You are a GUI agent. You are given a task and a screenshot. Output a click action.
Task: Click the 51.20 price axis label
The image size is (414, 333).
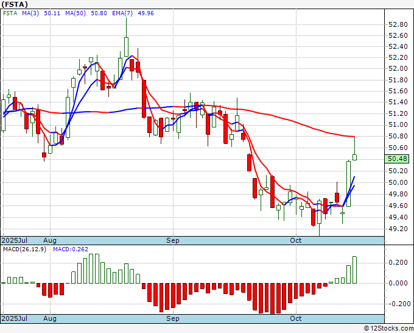[x=398, y=113]
